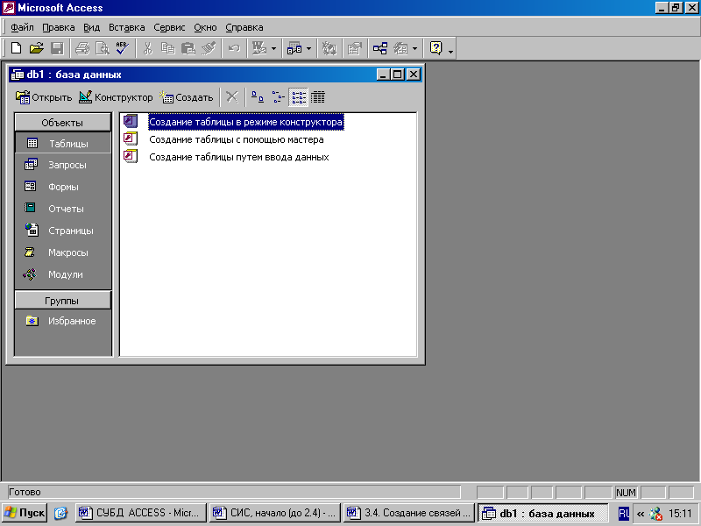Switch to Details view
The height and width of the screenshot is (526, 701).
(x=318, y=97)
